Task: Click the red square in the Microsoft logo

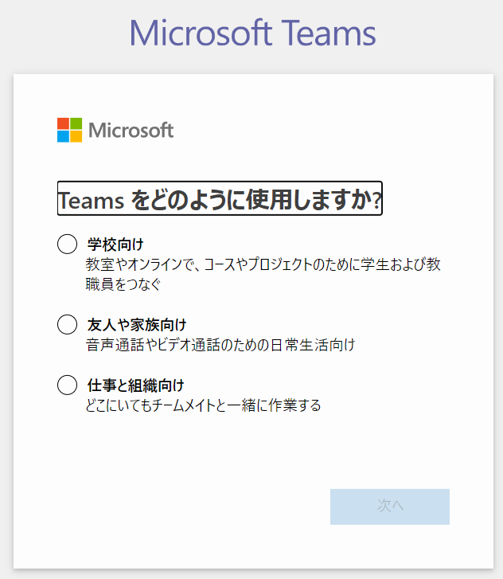Action: click(x=63, y=123)
